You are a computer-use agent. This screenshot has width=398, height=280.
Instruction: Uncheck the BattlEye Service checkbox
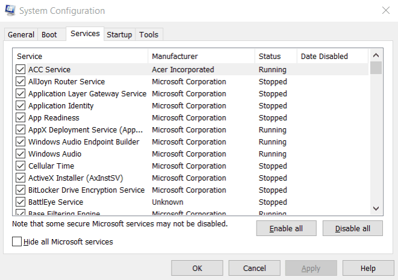(x=20, y=202)
